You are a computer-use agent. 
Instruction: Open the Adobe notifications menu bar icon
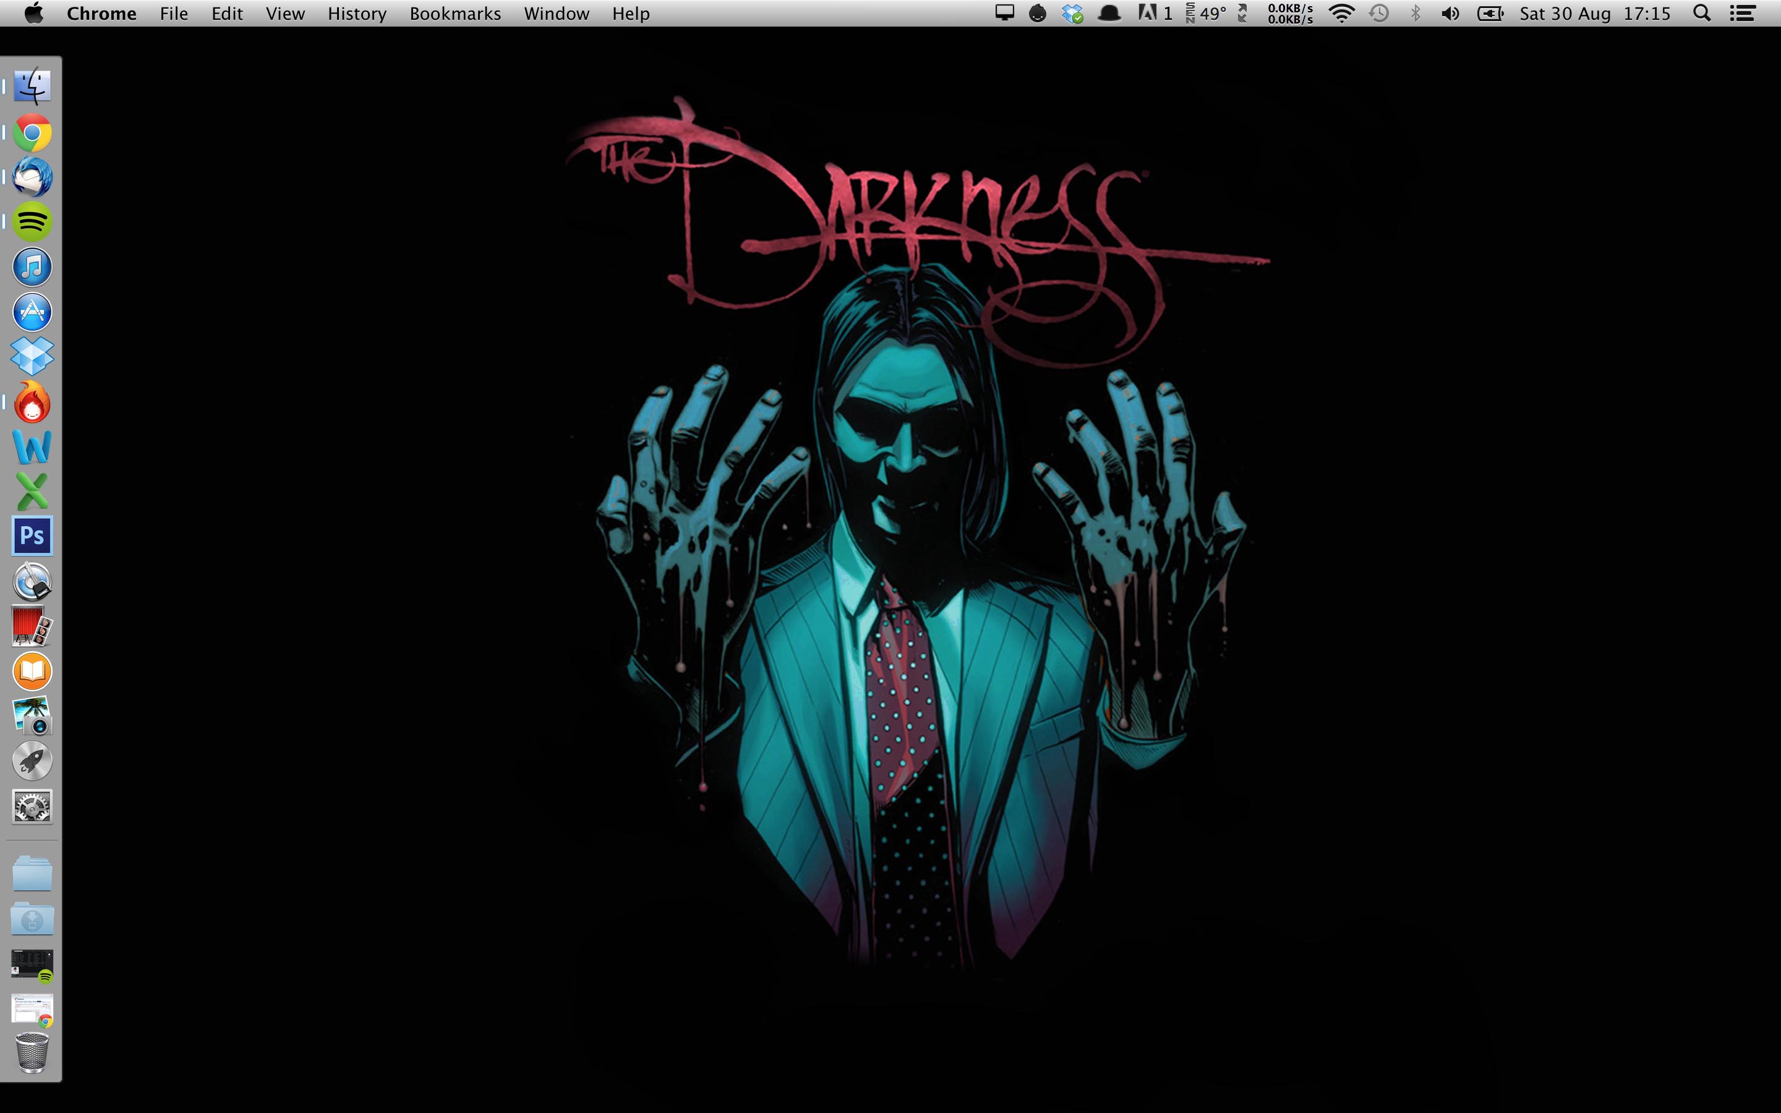1155,13
